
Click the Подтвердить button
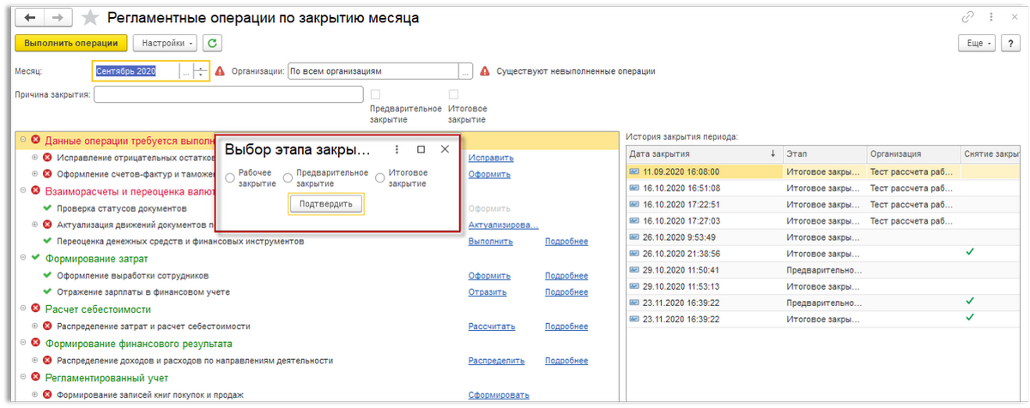pos(326,204)
